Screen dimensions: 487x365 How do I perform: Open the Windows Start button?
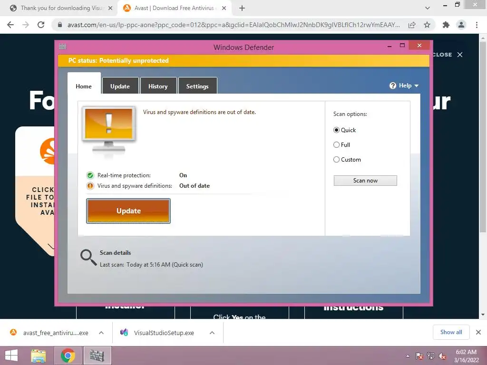(x=11, y=355)
